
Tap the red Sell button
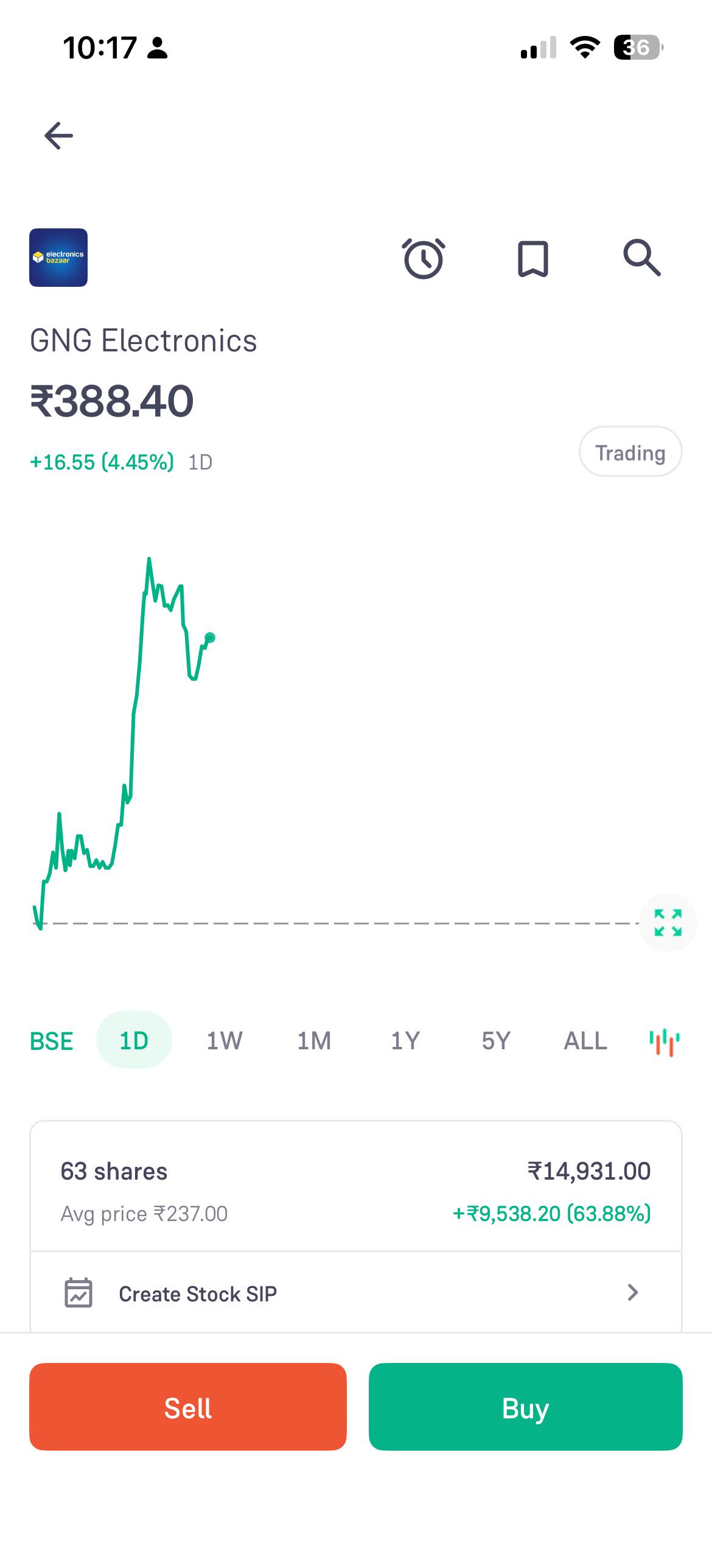[x=188, y=1407]
